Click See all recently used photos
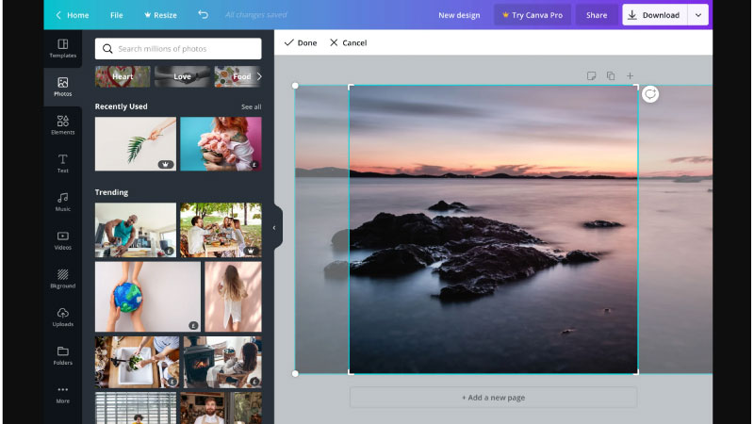Viewport: 754px width, 424px height. pyautogui.click(x=251, y=106)
